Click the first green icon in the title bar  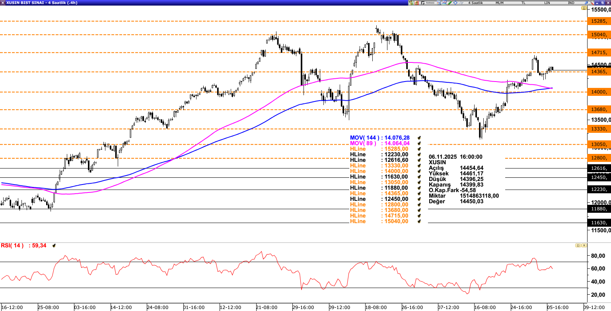[411, 3]
